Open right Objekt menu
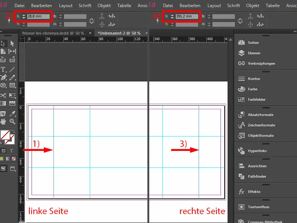This screenshot has height=223, width=297. pos(253,6)
